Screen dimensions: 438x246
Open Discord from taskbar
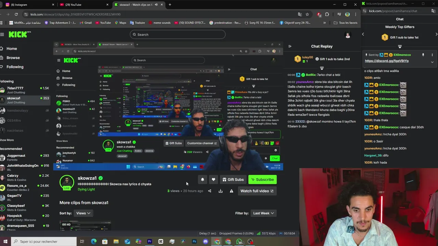pyautogui.click(x=206, y=242)
